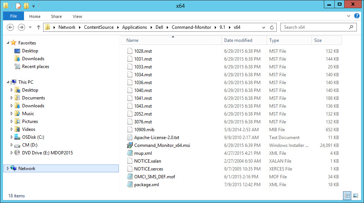Click the Properties quick access icon
364x203 pixels.
(18, 6)
